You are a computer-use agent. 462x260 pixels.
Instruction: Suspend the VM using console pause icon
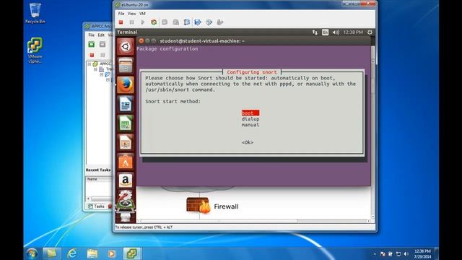[x=131, y=22]
